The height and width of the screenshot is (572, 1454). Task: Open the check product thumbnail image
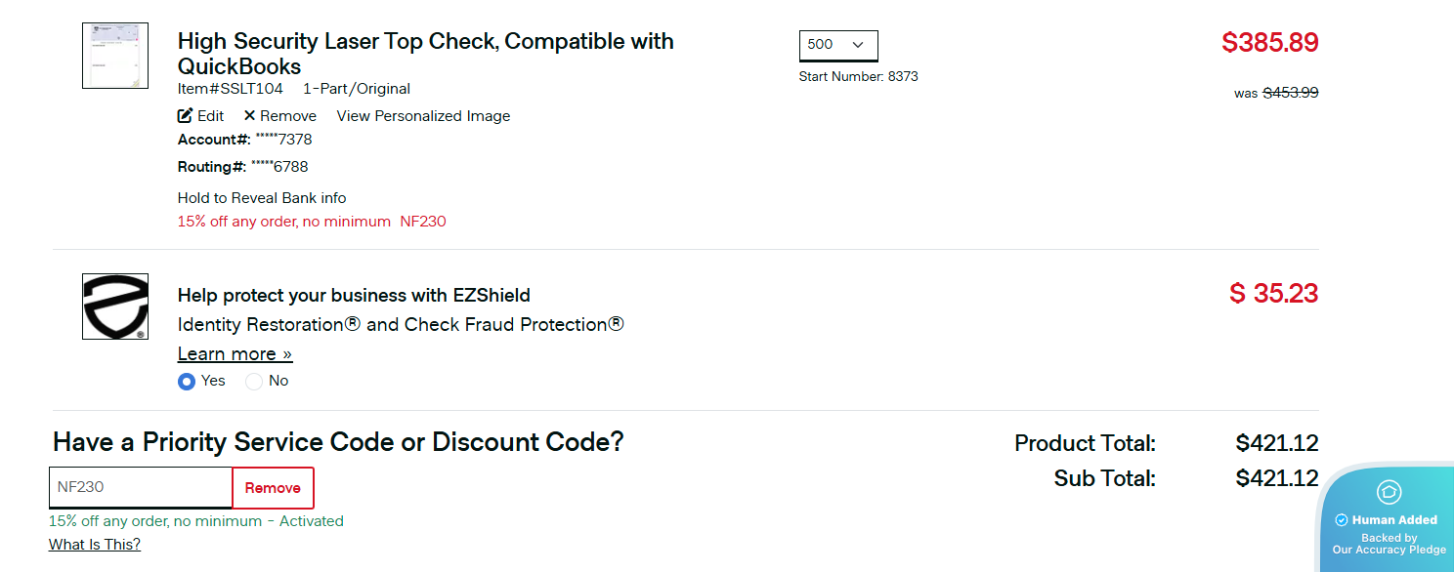115,56
